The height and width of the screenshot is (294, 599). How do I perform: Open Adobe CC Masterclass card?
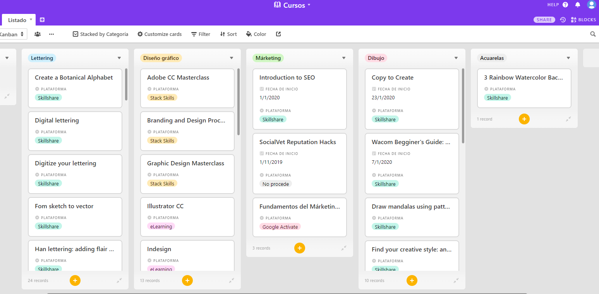pyautogui.click(x=187, y=88)
